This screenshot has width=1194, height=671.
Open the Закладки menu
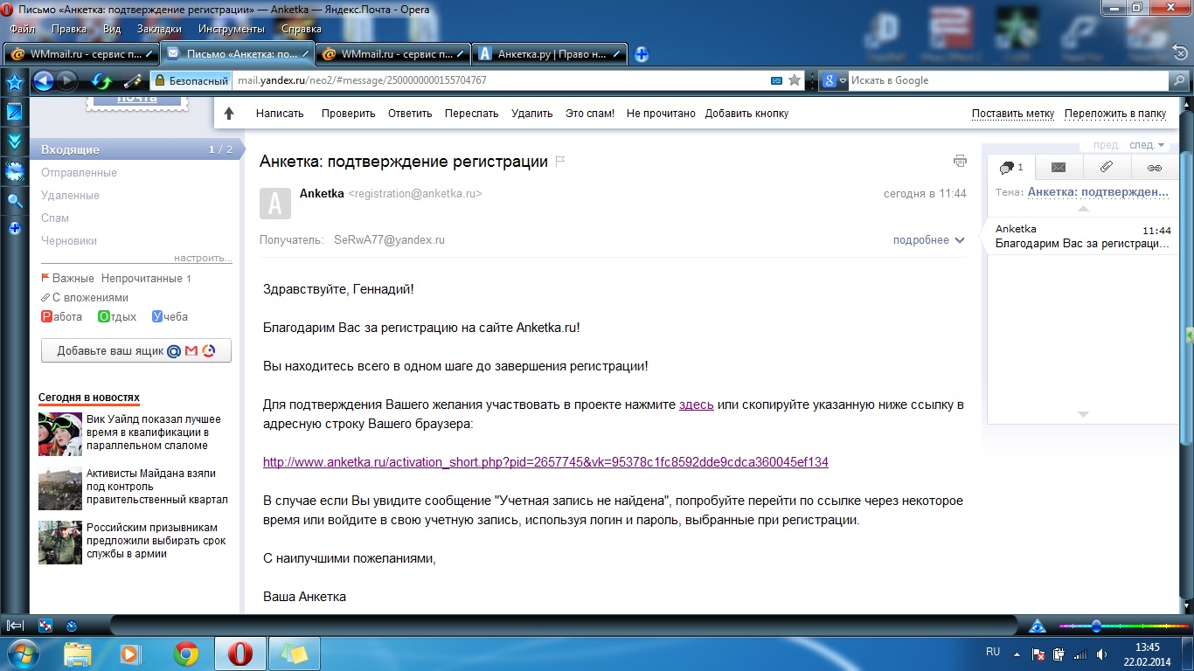[160, 29]
